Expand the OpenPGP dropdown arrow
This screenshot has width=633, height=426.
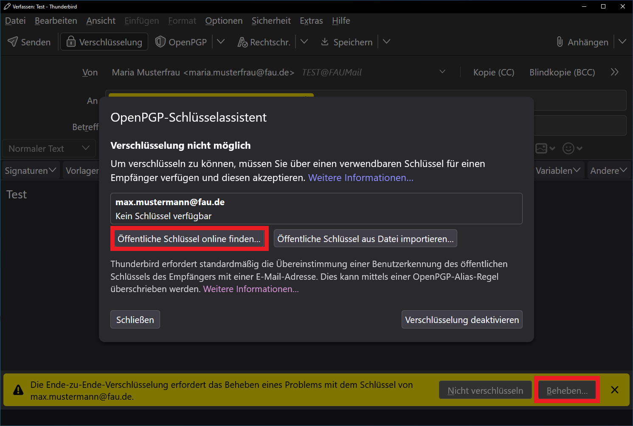(221, 42)
